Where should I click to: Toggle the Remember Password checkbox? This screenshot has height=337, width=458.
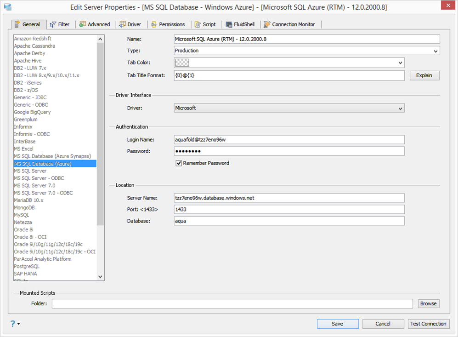pyautogui.click(x=179, y=163)
